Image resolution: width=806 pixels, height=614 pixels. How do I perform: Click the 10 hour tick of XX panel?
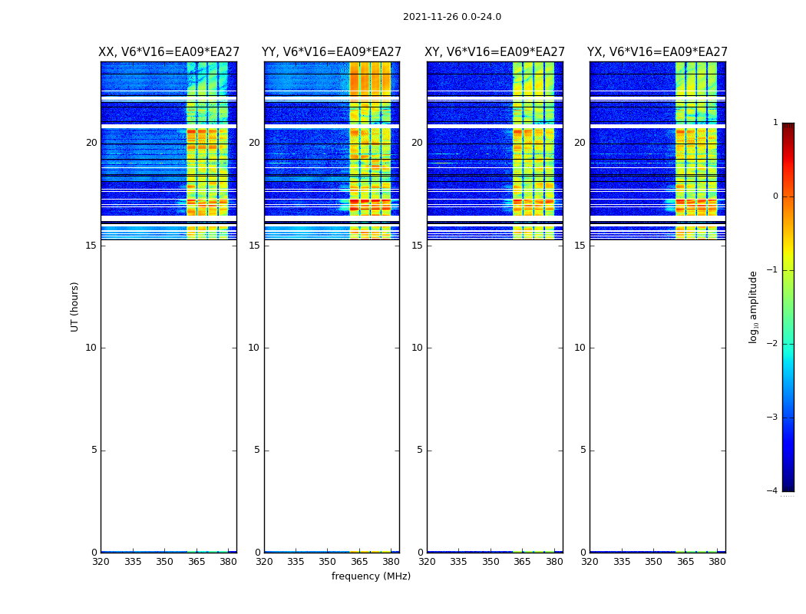[91, 348]
